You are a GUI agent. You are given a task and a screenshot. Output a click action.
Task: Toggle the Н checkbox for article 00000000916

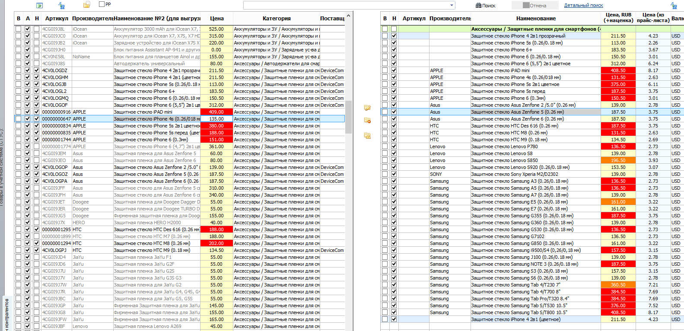click(37, 112)
